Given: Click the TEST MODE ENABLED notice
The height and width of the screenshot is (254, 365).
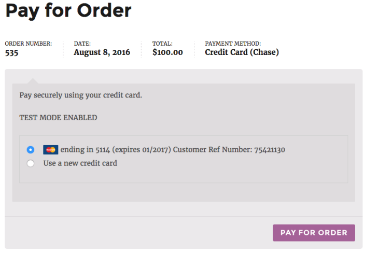Looking at the screenshot, I should pyautogui.click(x=58, y=118).
